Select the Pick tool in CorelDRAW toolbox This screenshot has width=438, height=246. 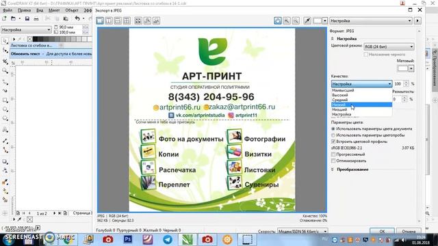pyautogui.click(x=5, y=41)
